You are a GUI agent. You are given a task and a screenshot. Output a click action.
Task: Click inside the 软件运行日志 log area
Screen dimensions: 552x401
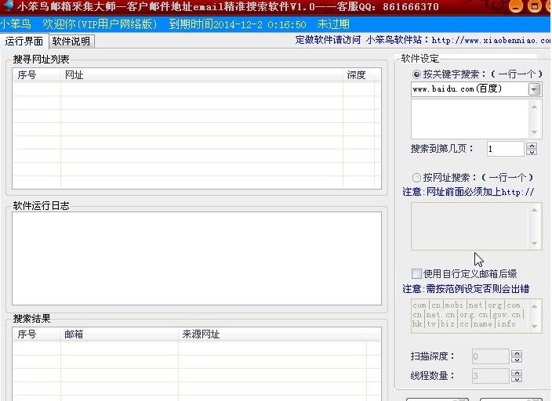197,258
